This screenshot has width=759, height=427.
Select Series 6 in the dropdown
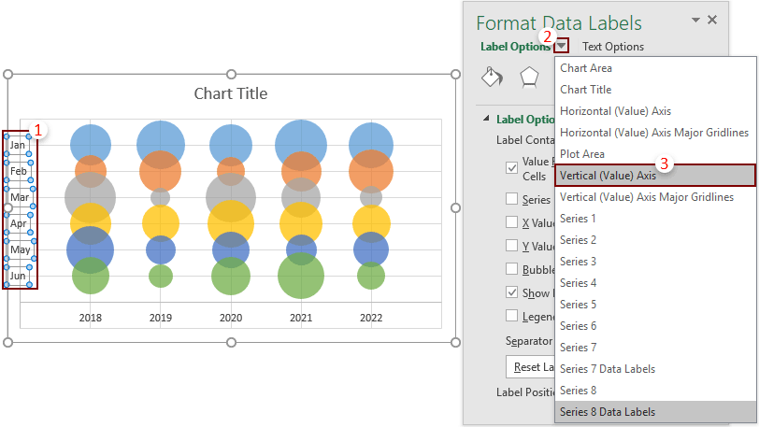pyautogui.click(x=655, y=326)
